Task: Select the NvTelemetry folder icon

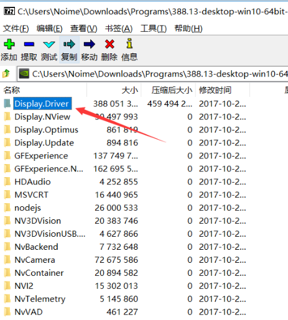Action: pyautogui.click(x=7, y=299)
